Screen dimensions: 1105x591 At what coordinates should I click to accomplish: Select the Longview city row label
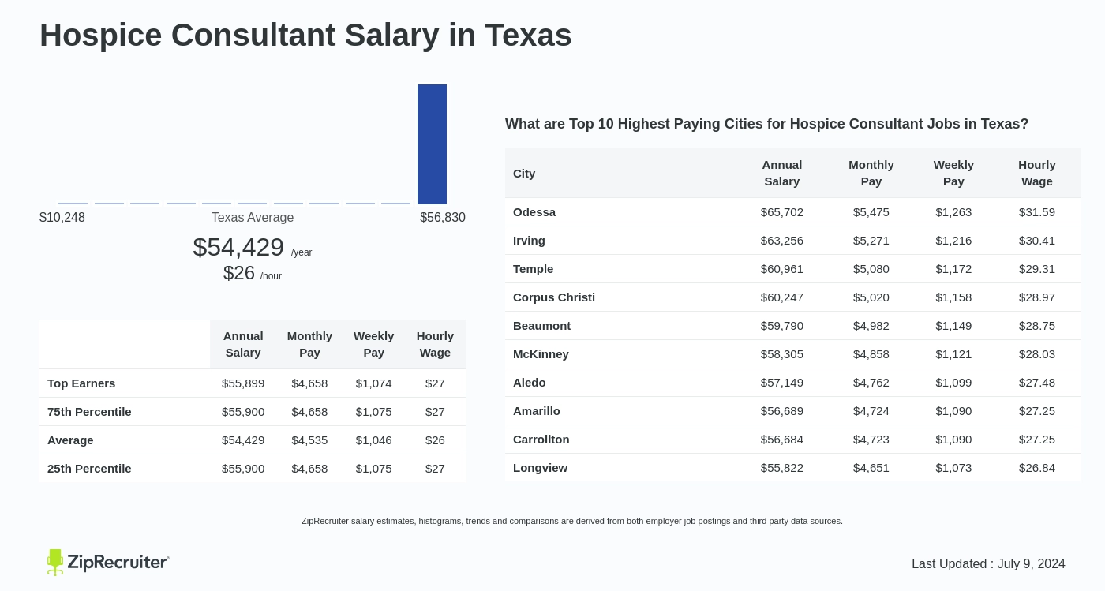point(540,467)
